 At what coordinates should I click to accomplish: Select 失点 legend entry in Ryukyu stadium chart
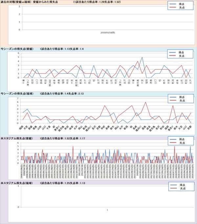[x=183, y=188]
